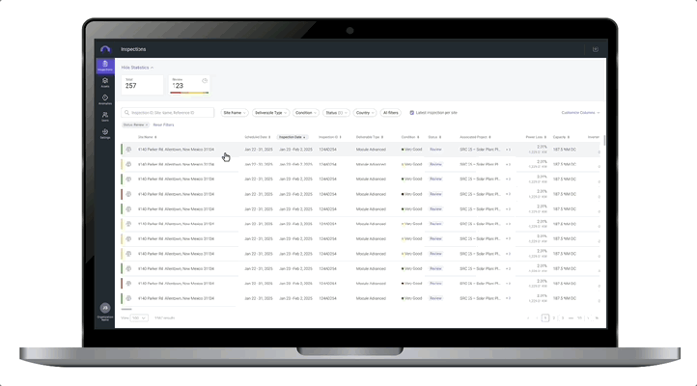Sort by the Site Name column
Screen dimensions: 697x386
[147, 137]
